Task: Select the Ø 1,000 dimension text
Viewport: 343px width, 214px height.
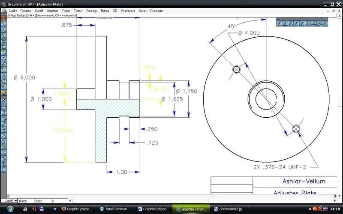Action: 41,99
